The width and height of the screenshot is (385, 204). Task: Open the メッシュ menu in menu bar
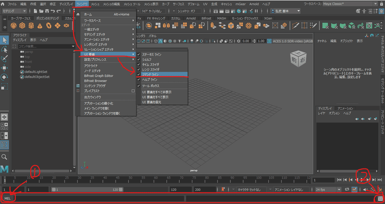coord(95,4)
